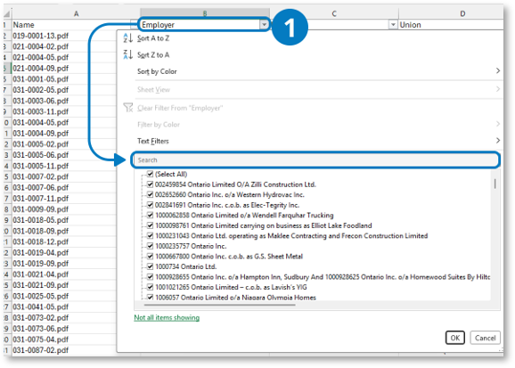Choose Sort Z to A menu entry
This screenshot has height=368, width=515.
[153, 55]
